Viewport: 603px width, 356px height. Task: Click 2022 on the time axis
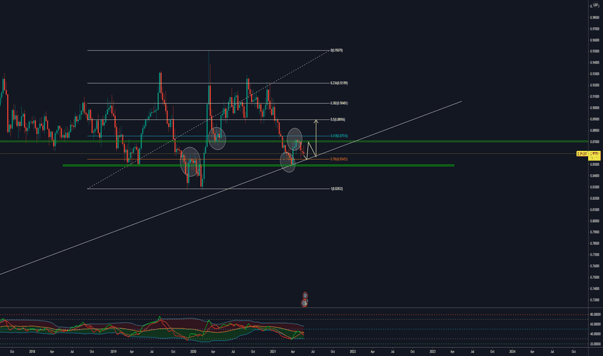click(x=353, y=351)
